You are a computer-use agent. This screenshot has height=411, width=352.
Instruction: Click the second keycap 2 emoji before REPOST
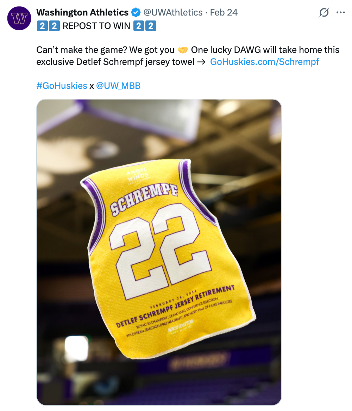click(x=54, y=26)
